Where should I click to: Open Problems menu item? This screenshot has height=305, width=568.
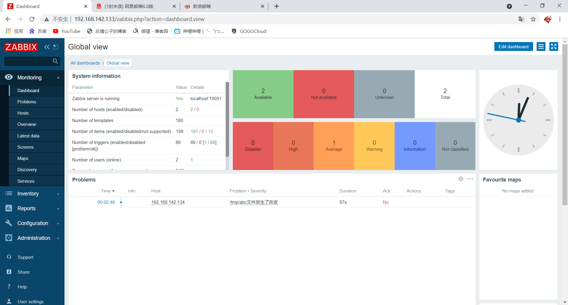(37, 102)
